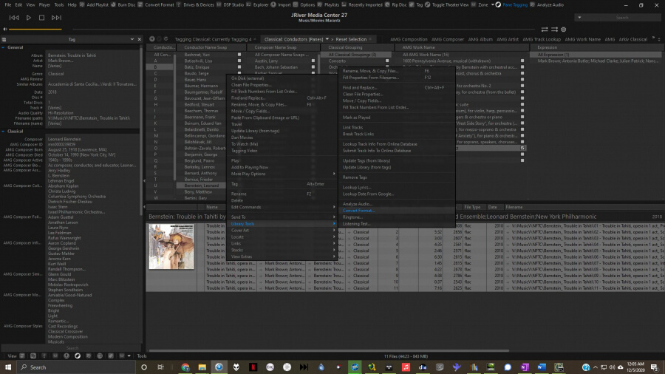Open the Zone dropdown arrow in toolbar
Viewport: 665px width, 374px height.
(492, 4)
